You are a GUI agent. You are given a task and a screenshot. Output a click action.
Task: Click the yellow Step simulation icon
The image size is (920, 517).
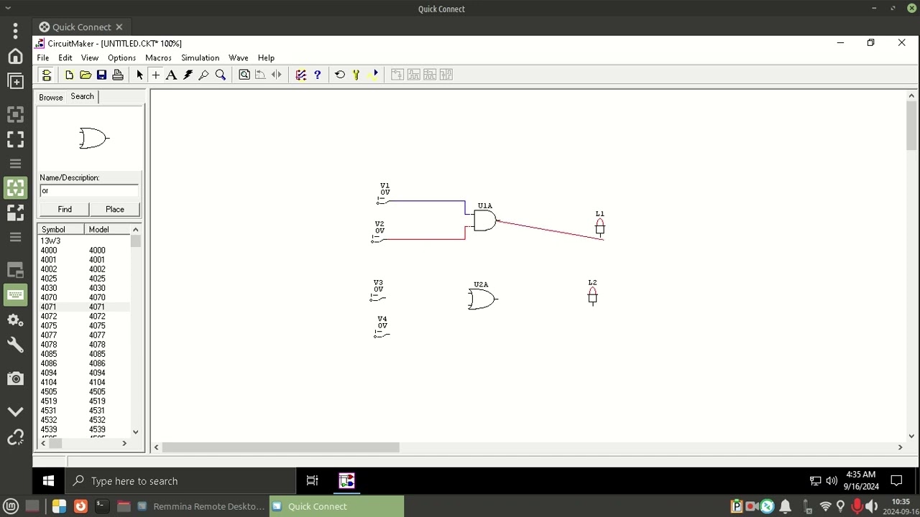(356, 75)
